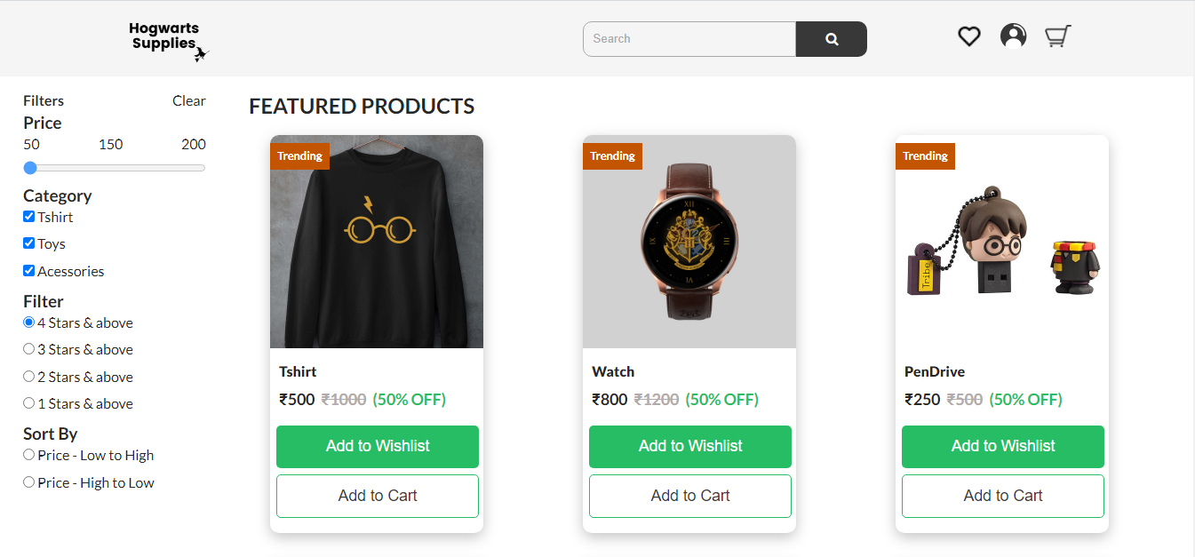Click Clear to reset all filters
Image resolution: width=1195 pixels, height=557 pixels.
tap(188, 100)
